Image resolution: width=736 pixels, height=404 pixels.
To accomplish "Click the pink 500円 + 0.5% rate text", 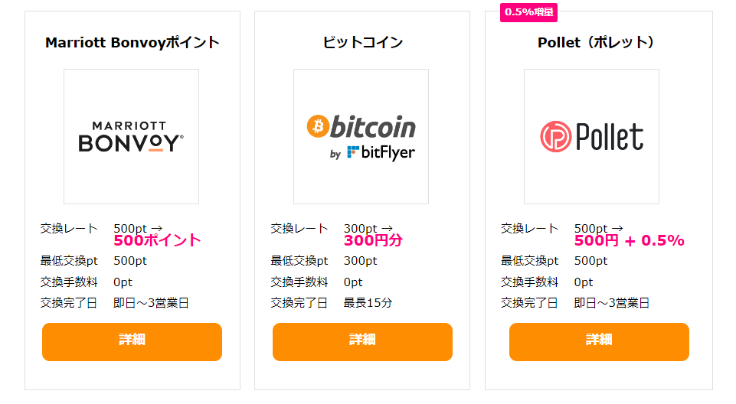I will coord(630,240).
